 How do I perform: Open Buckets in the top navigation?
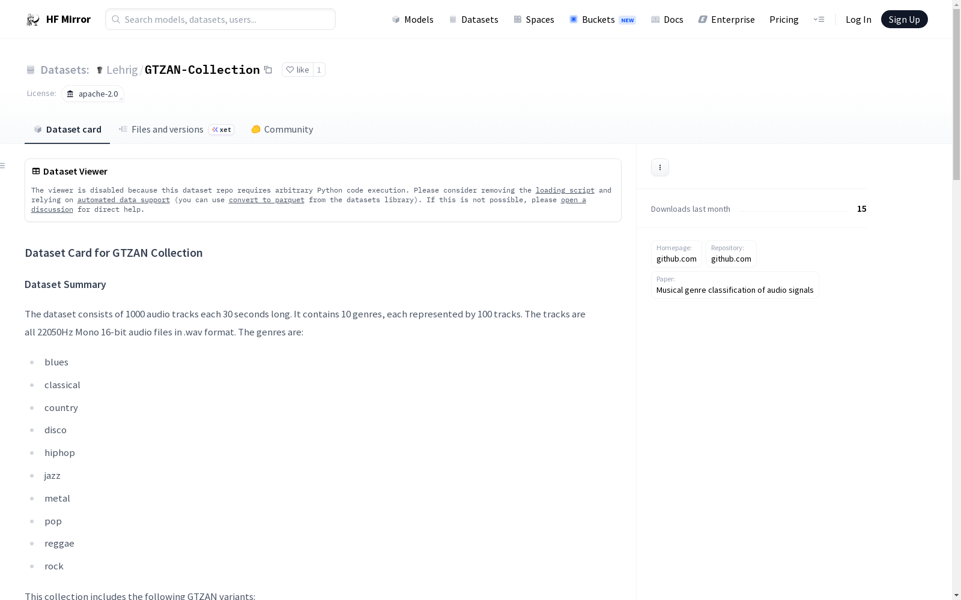(x=602, y=20)
